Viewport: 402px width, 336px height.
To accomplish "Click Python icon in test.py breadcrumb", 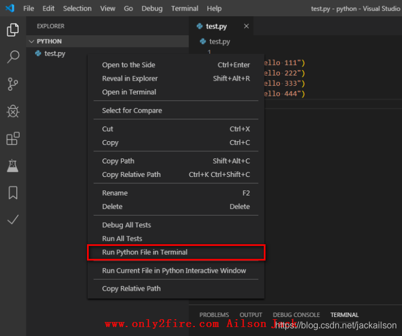I will (x=203, y=41).
